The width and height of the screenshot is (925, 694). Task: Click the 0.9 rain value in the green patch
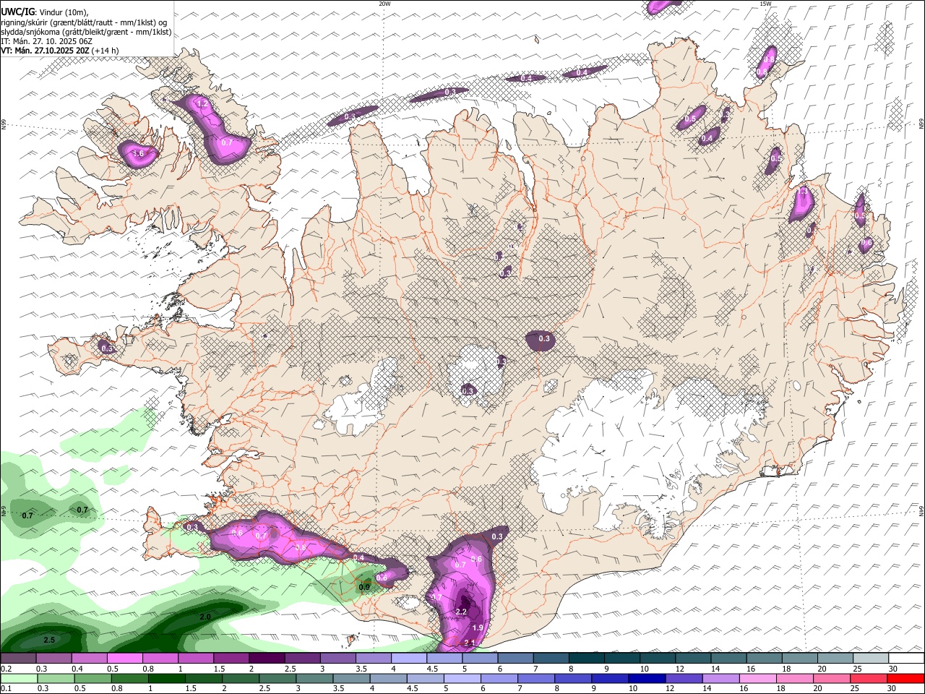coord(364,587)
